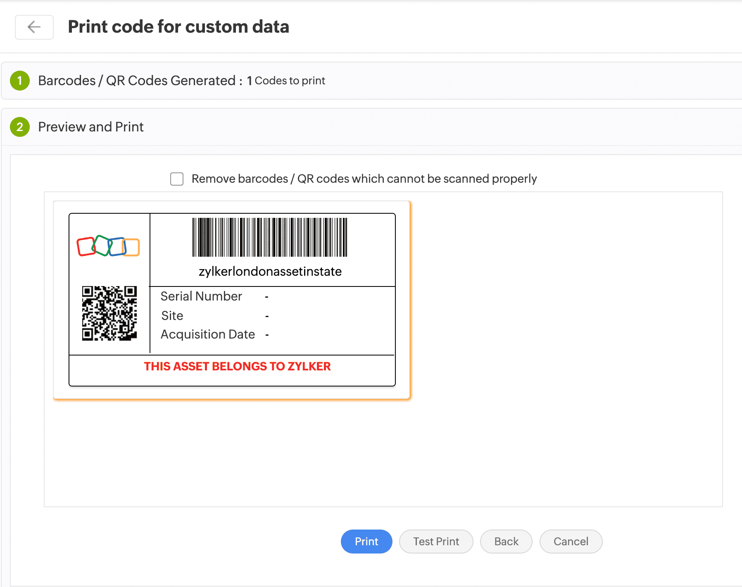Screen dimensions: 742x587
Task: Click the Site field label
Action: click(172, 316)
